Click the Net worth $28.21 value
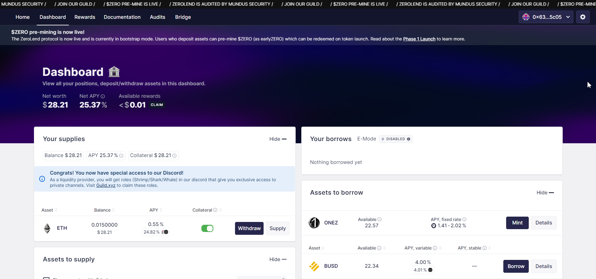Viewport: 596px width, 279px height. pos(55,105)
